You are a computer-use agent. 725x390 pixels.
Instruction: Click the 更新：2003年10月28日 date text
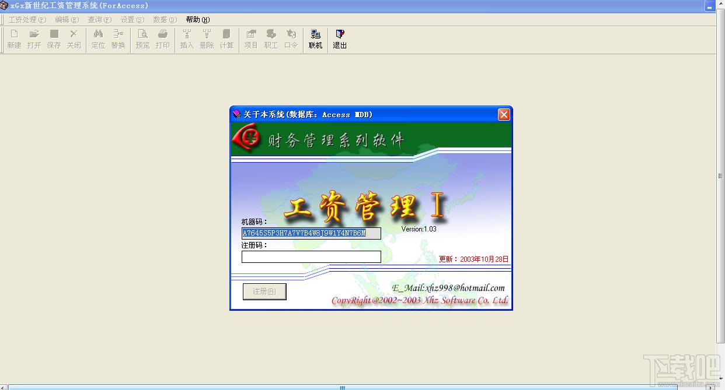point(473,259)
